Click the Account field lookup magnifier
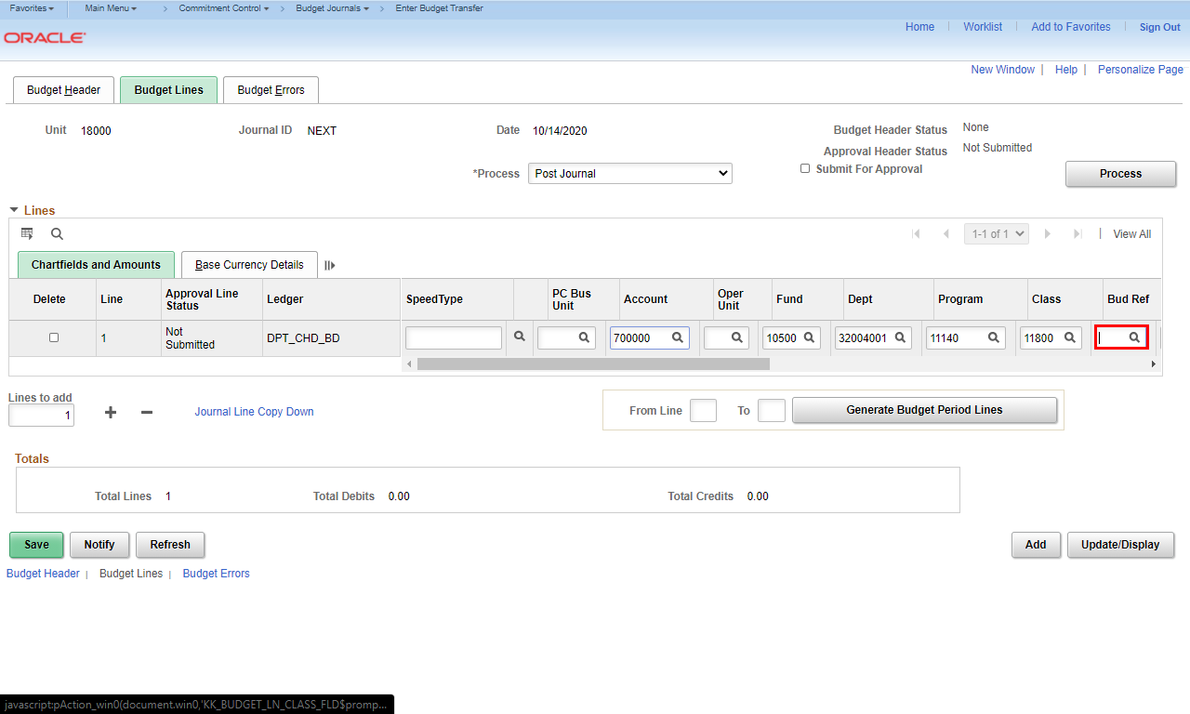The image size is (1190, 714). pyautogui.click(x=678, y=338)
